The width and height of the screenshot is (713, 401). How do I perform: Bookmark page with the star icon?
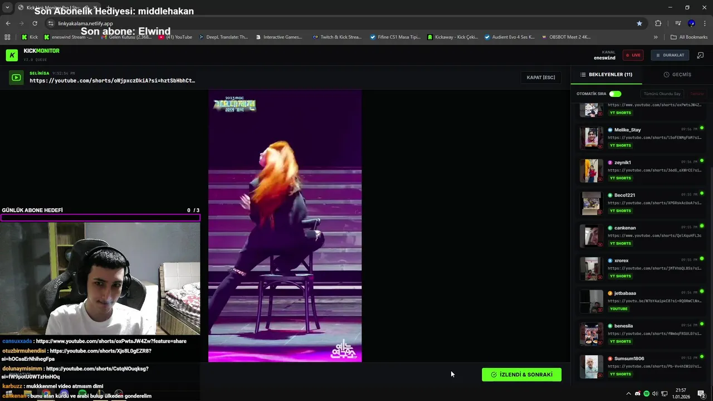coord(639,23)
